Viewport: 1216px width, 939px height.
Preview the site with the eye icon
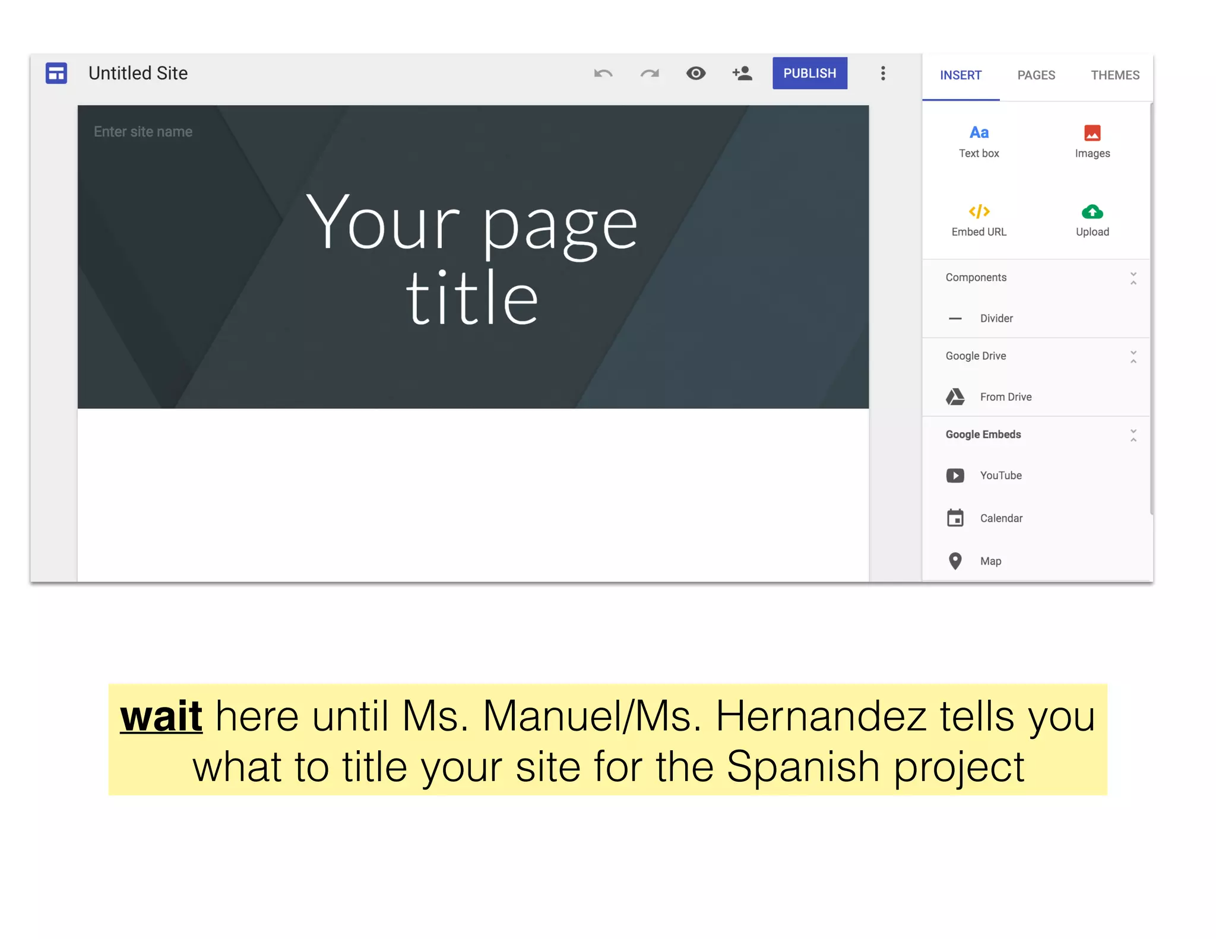(696, 73)
